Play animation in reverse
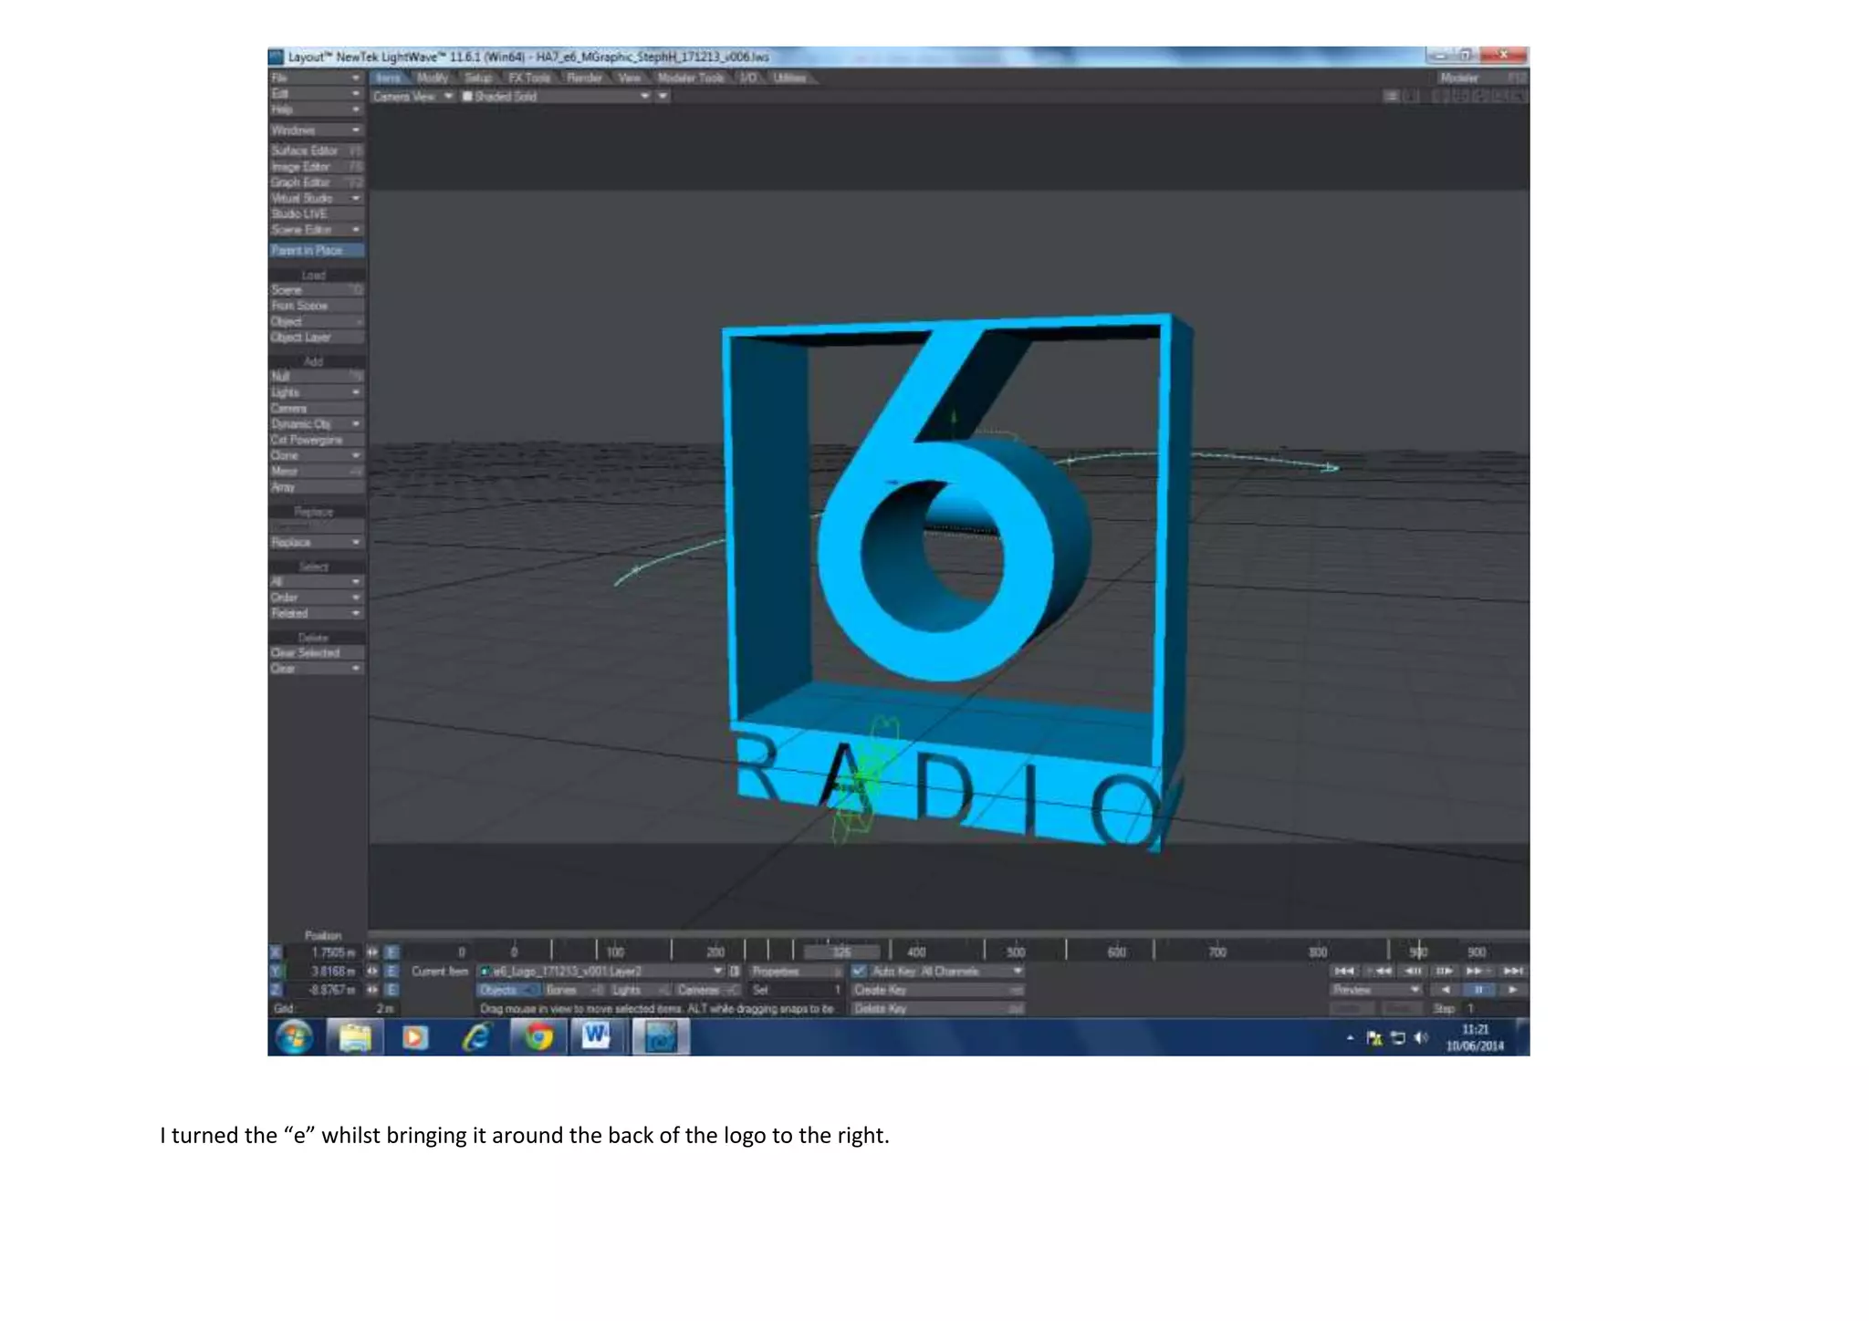1869x1321 pixels. pos(1446,990)
